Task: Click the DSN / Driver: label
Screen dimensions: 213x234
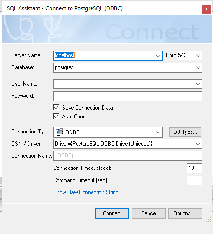Action: click(26, 144)
